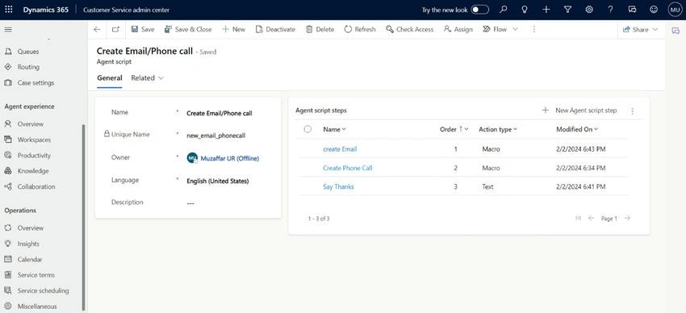686x313 pixels.
Task: Open Agent experience Overview in sidebar
Action: pyautogui.click(x=30, y=124)
